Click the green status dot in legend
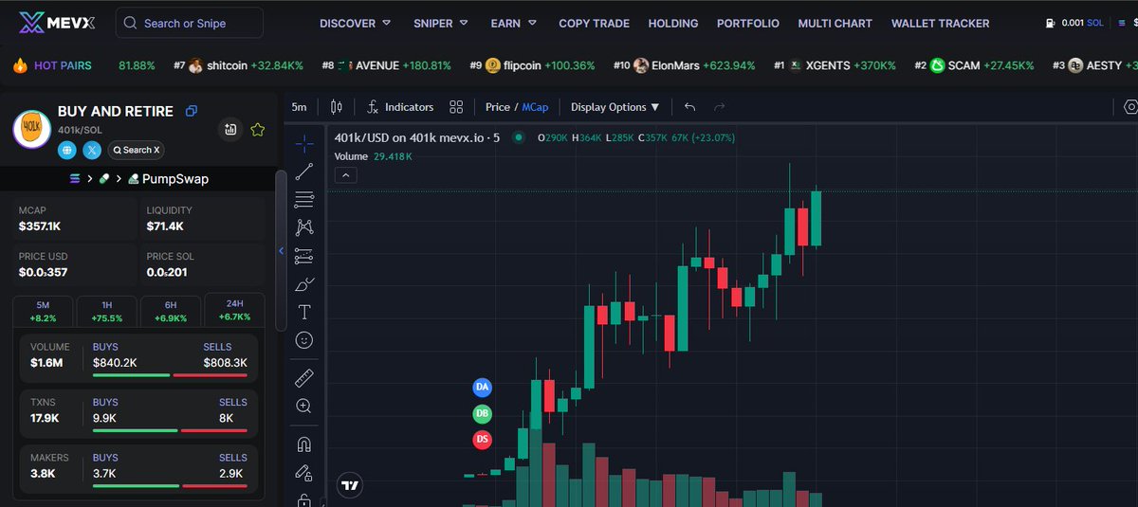 click(519, 137)
